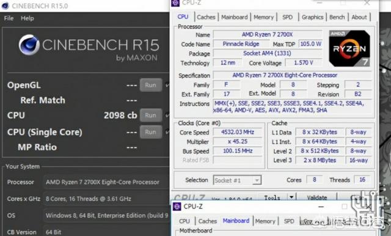Toggle the CPU test checkbox

coord(167,116)
